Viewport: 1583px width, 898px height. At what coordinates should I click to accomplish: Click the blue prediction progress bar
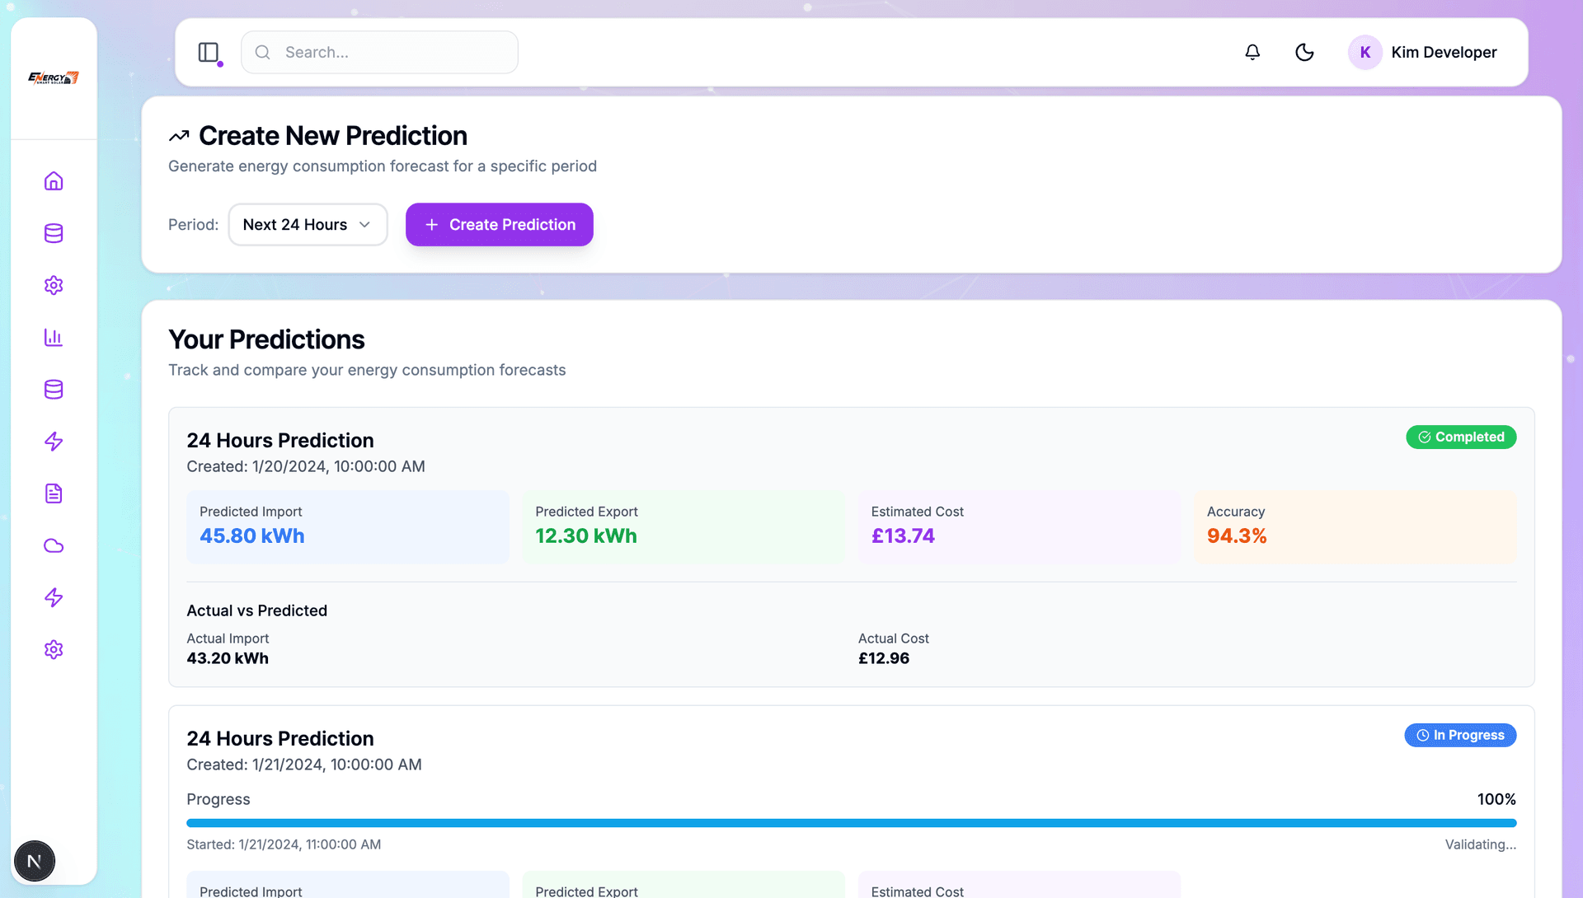click(x=851, y=823)
